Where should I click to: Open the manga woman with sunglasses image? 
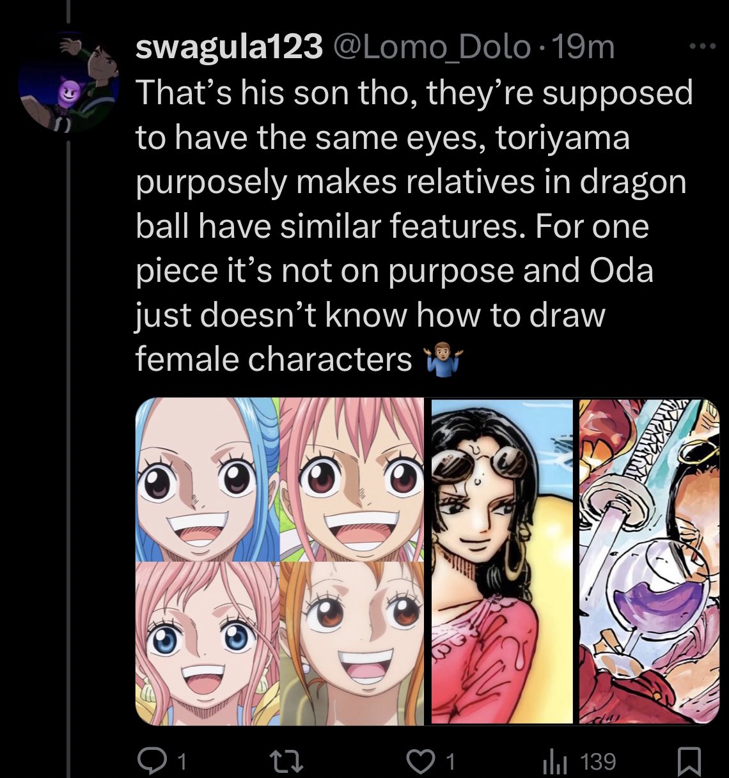pos(502,561)
